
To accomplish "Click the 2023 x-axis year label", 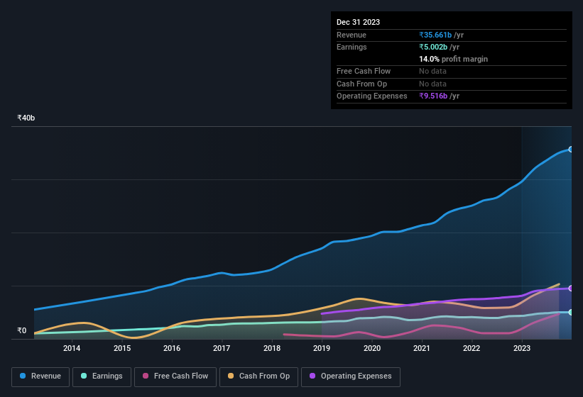I will click(x=522, y=347).
